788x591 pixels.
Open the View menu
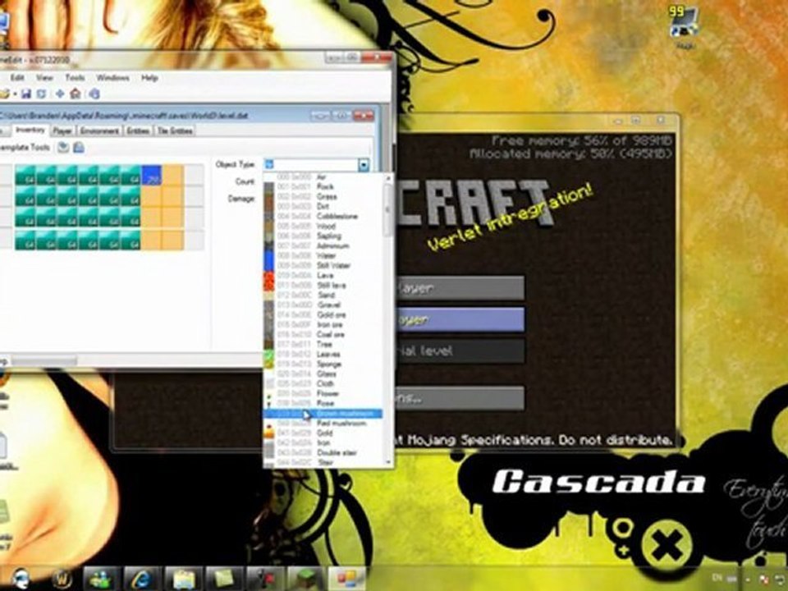coord(44,77)
